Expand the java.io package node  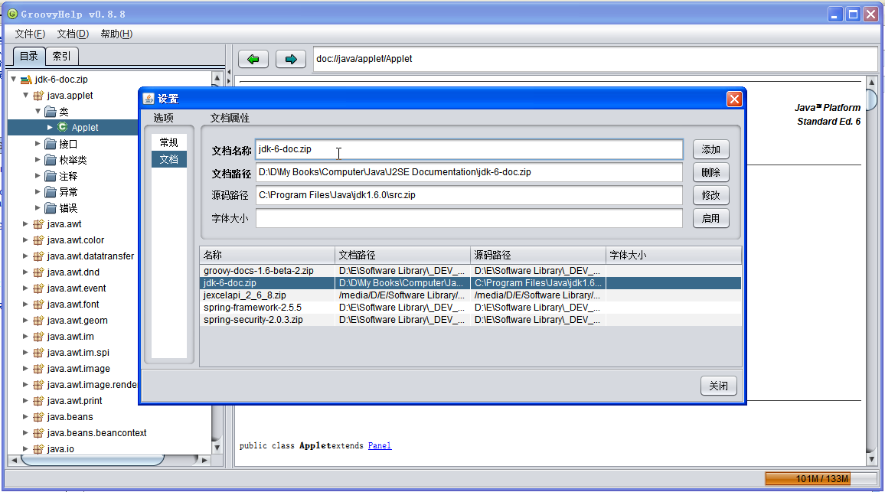25,449
